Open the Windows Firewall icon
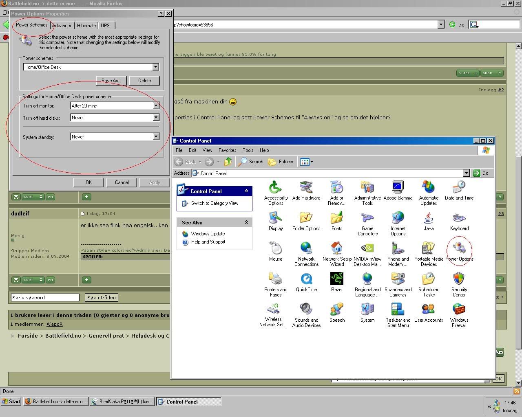The height and width of the screenshot is (417, 522). tap(459, 315)
